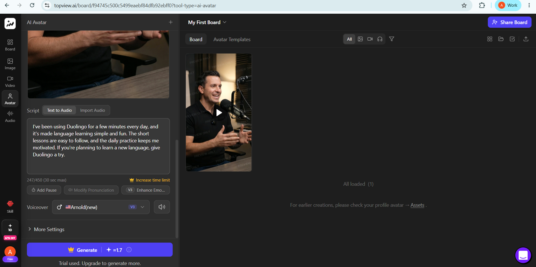
Task: Click the Work profile chip
Action: tap(508, 5)
